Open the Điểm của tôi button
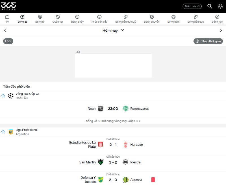The image size is (226, 185). pyautogui.click(x=192, y=6)
